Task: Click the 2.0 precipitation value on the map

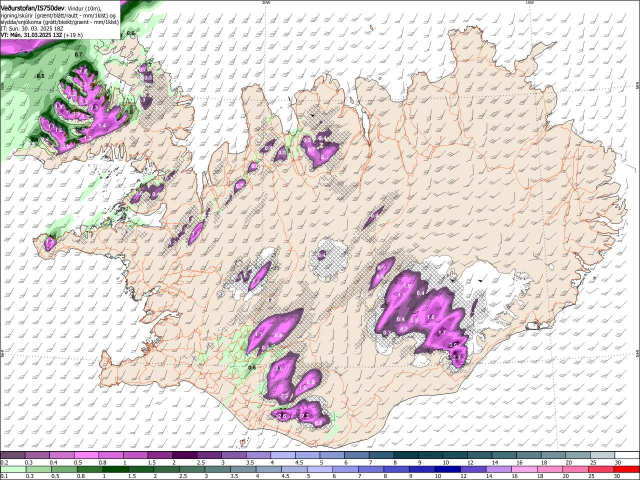Action: point(279,368)
